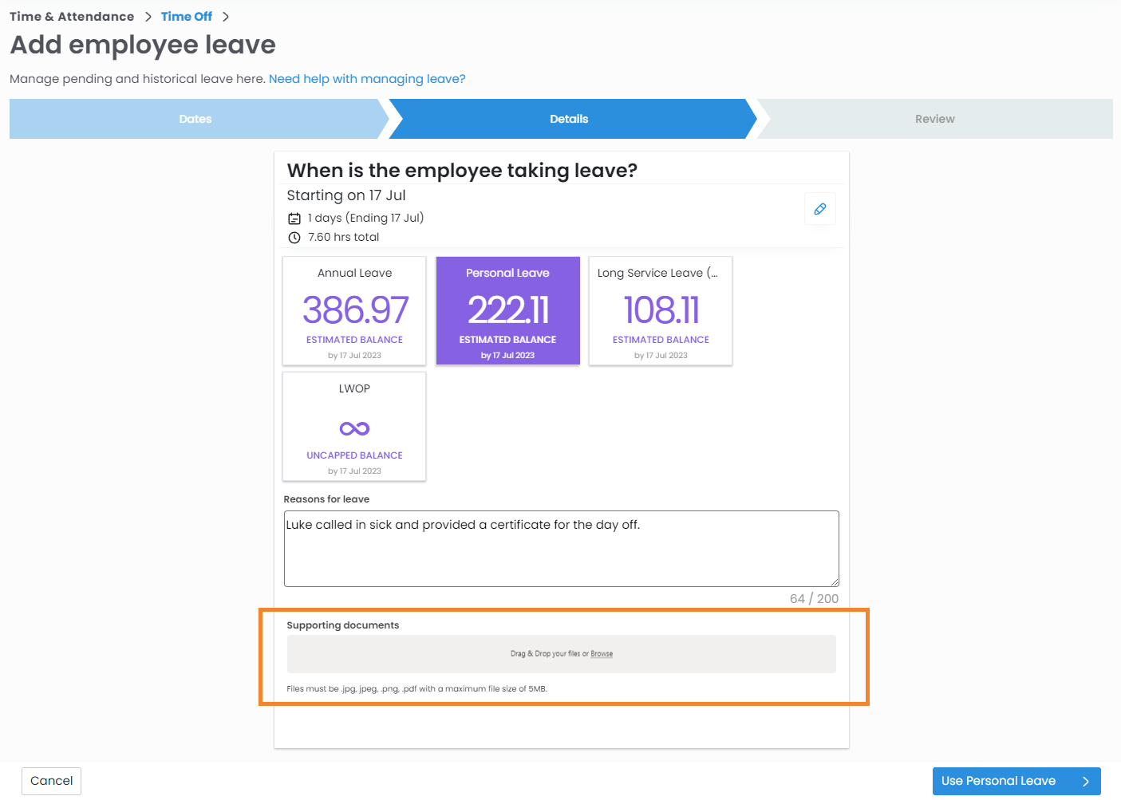
Task: Click the infinity symbol in the LWOP card
Action: (354, 428)
